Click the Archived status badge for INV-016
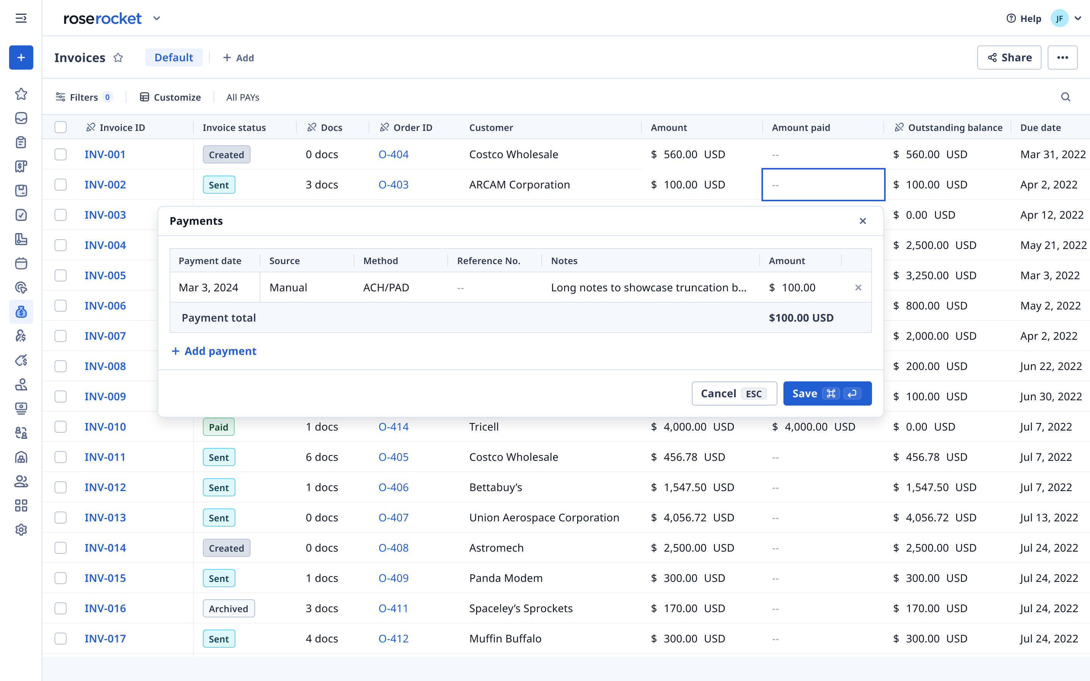Viewport: 1090px width, 681px height. click(228, 608)
